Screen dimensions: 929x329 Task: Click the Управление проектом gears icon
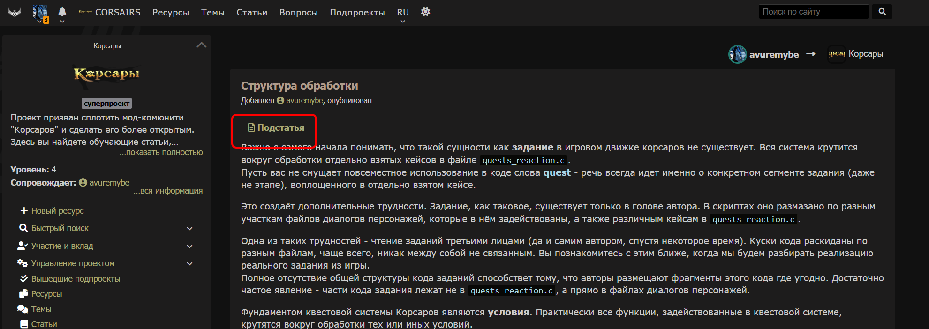coord(23,263)
